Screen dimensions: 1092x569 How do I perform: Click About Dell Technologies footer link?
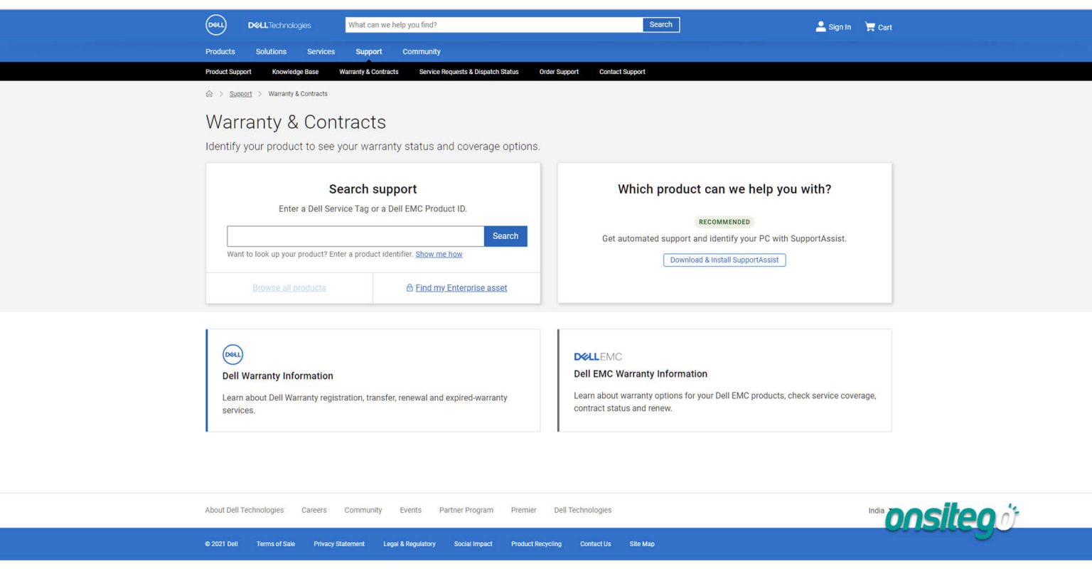pos(245,511)
